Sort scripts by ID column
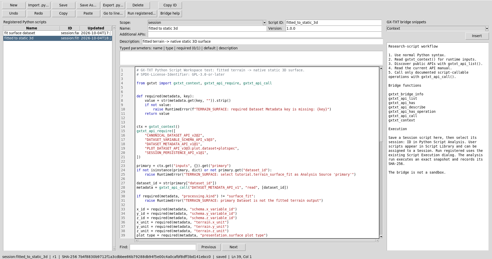This screenshot has height=259, width=492. coord(70,28)
